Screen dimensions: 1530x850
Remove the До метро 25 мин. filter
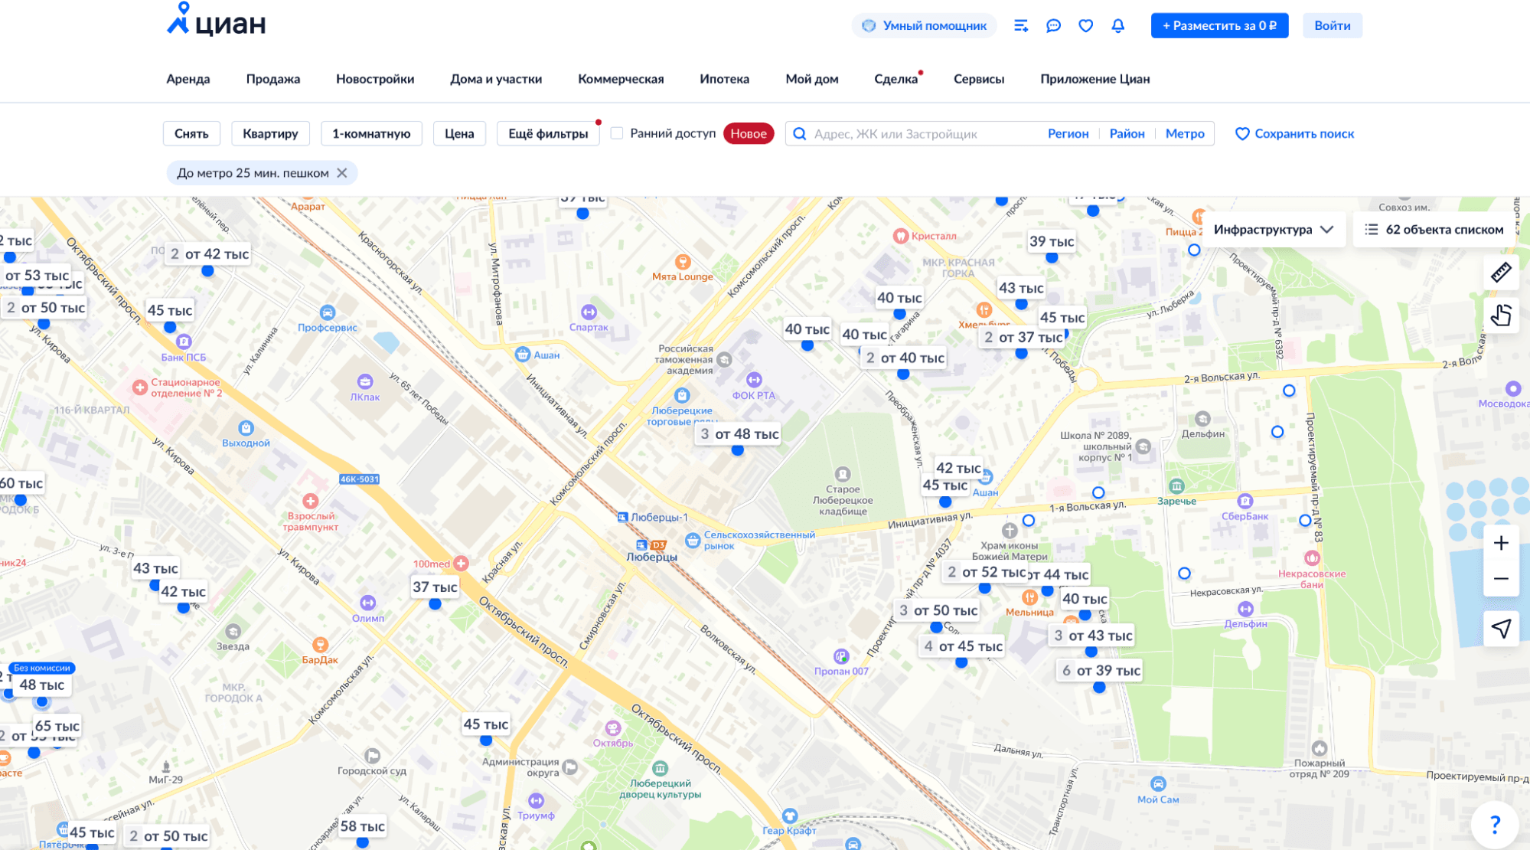(x=342, y=173)
